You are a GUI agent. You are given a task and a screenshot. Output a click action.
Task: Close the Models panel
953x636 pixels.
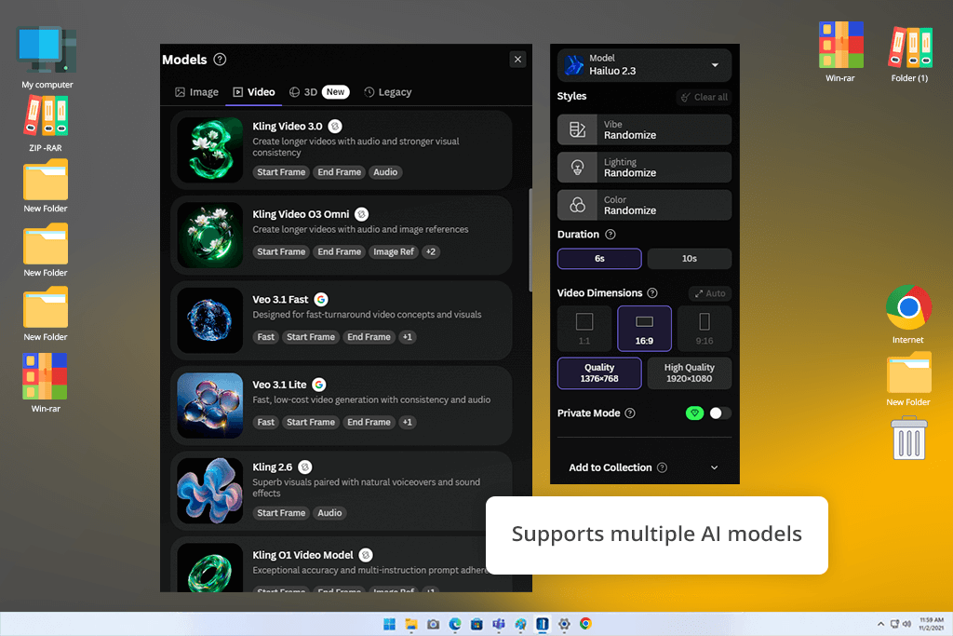pyautogui.click(x=517, y=60)
